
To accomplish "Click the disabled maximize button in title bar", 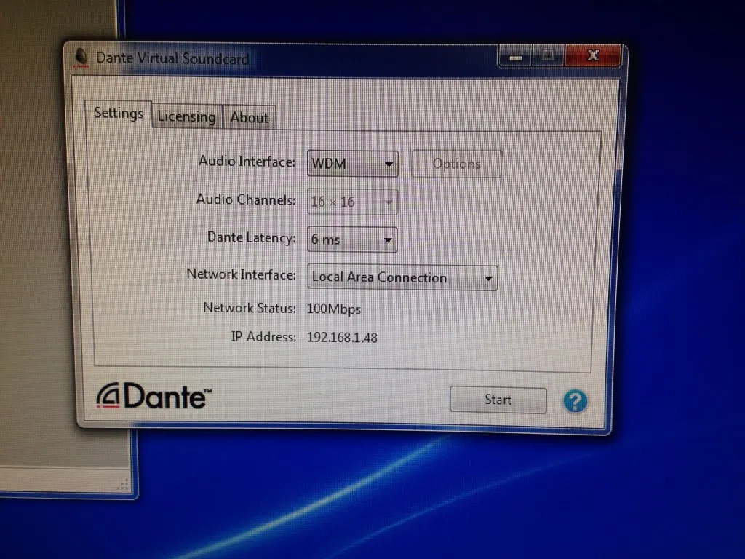I will (549, 56).
